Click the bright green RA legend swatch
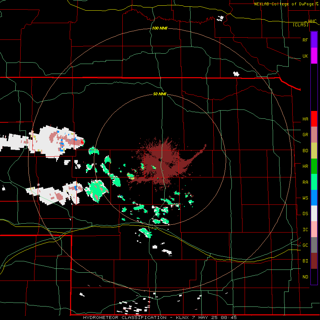 click(x=314, y=182)
